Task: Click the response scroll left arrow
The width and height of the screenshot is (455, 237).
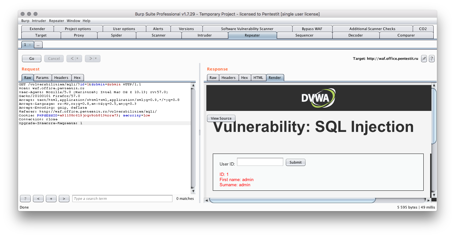Action: tap(207, 200)
